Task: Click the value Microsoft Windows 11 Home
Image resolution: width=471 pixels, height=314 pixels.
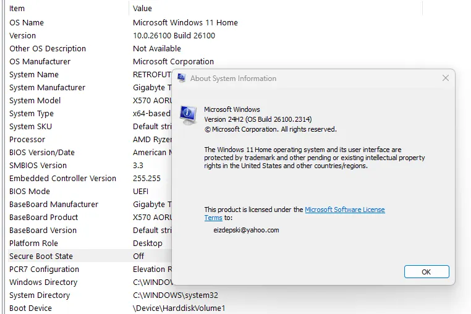Action: pyautogui.click(x=185, y=22)
